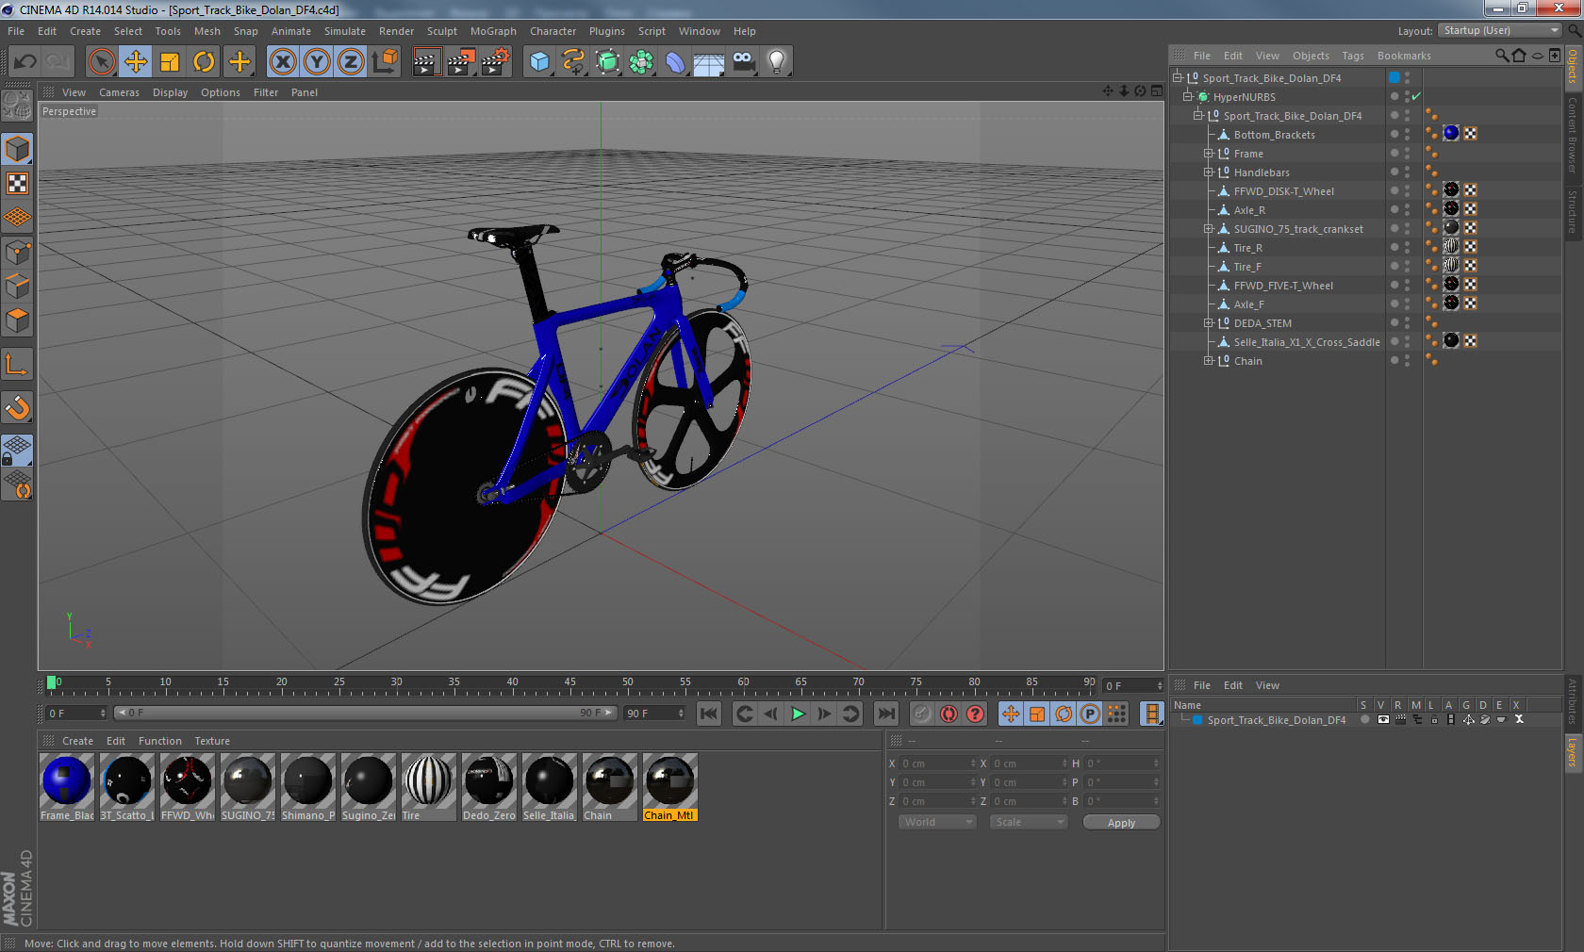The height and width of the screenshot is (952, 1584).
Task: Select the Move tool in top toolbar
Action: pos(136,62)
